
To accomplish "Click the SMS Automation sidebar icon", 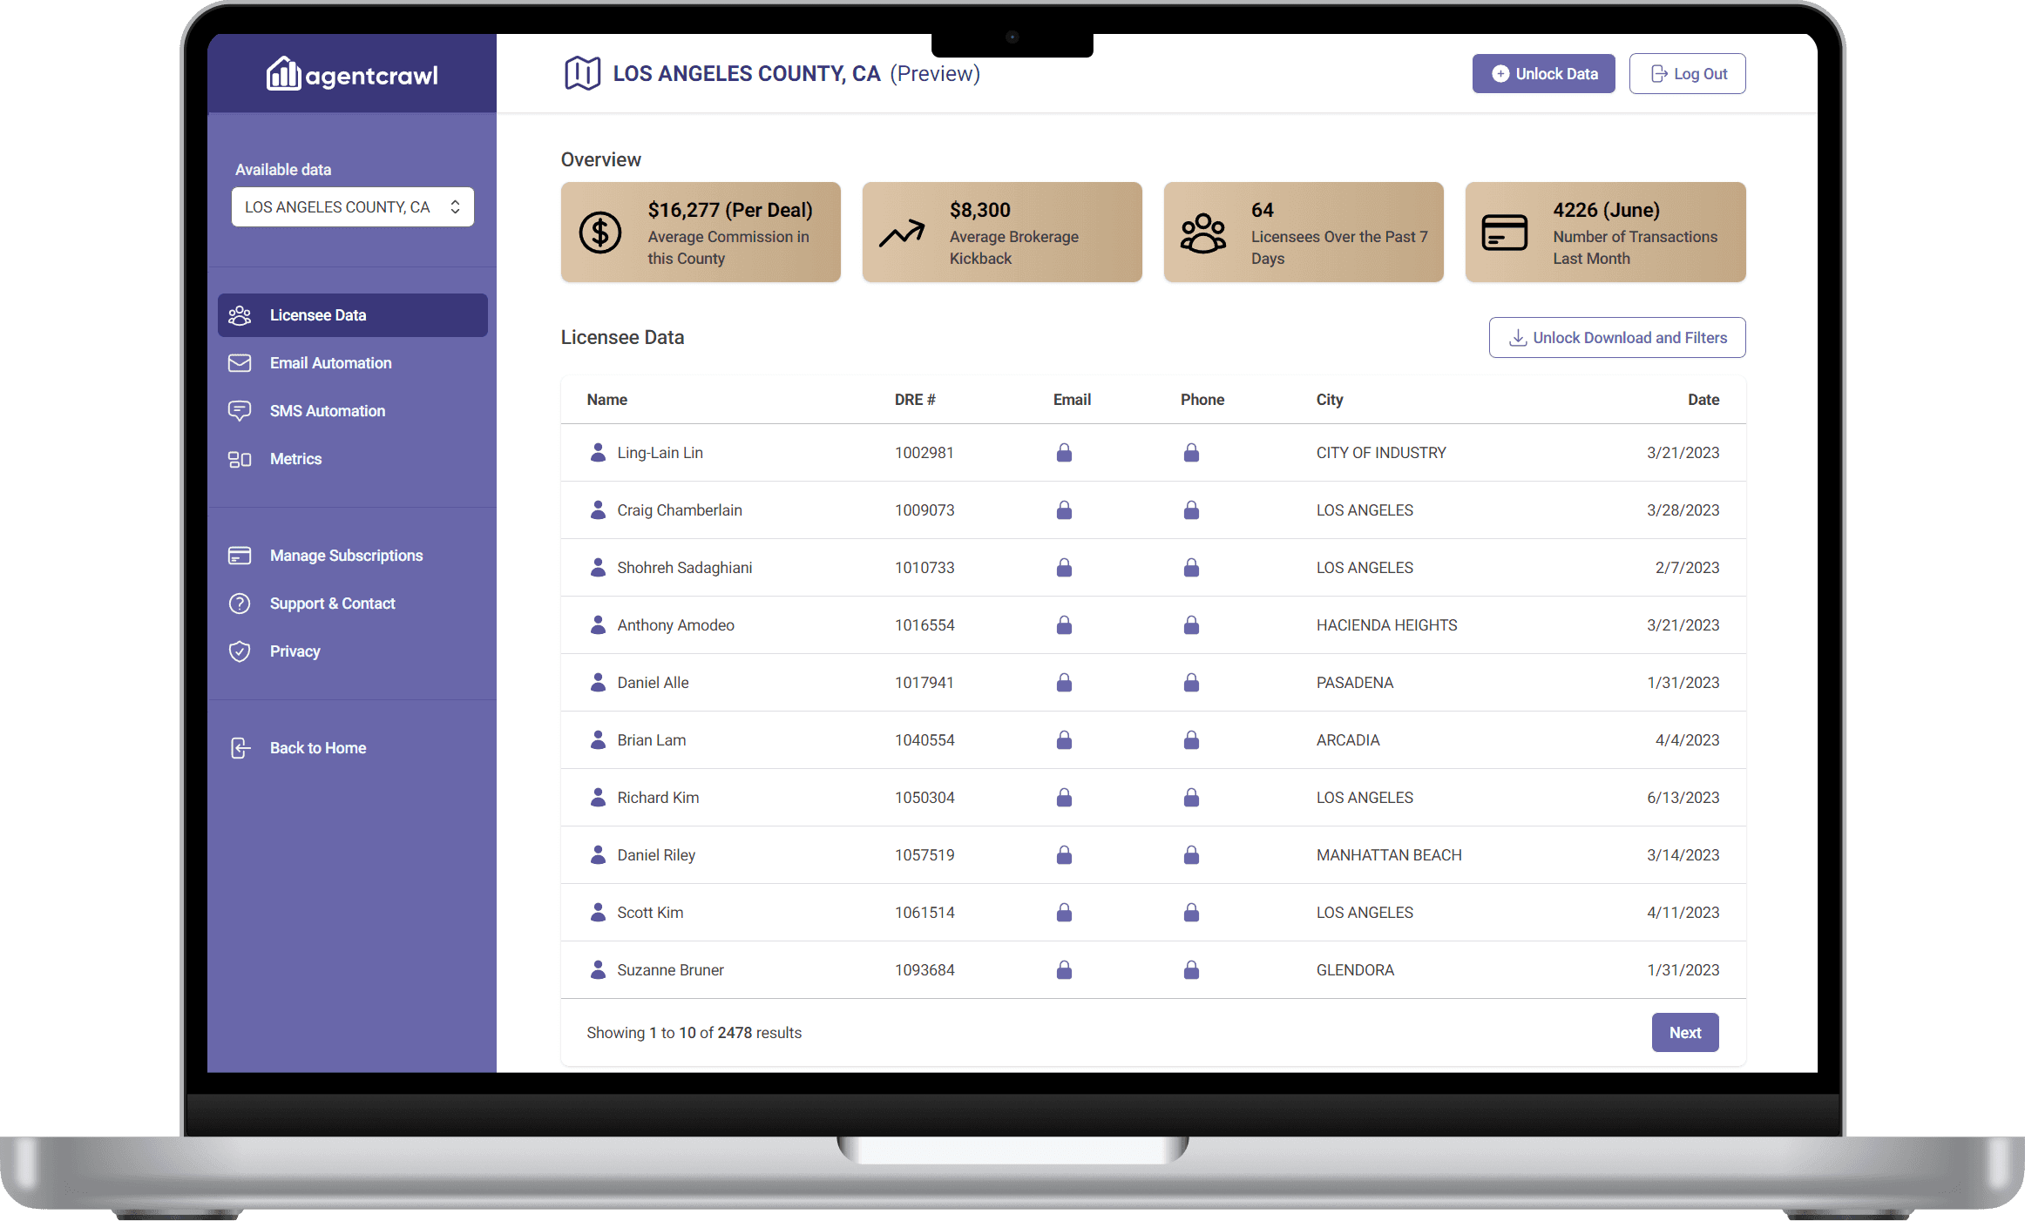I will click(240, 410).
